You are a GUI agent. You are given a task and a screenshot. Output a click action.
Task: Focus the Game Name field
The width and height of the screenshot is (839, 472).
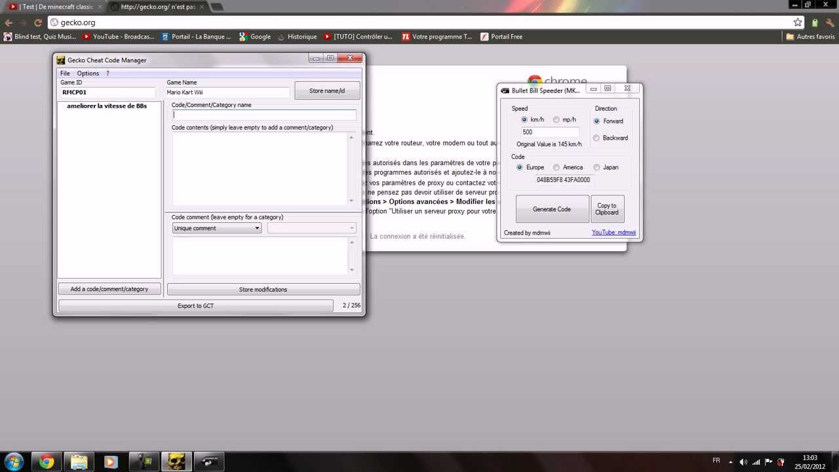(227, 92)
